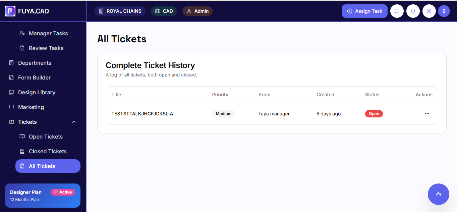
Task: Click the Assign Task button
Action: point(364,11)
